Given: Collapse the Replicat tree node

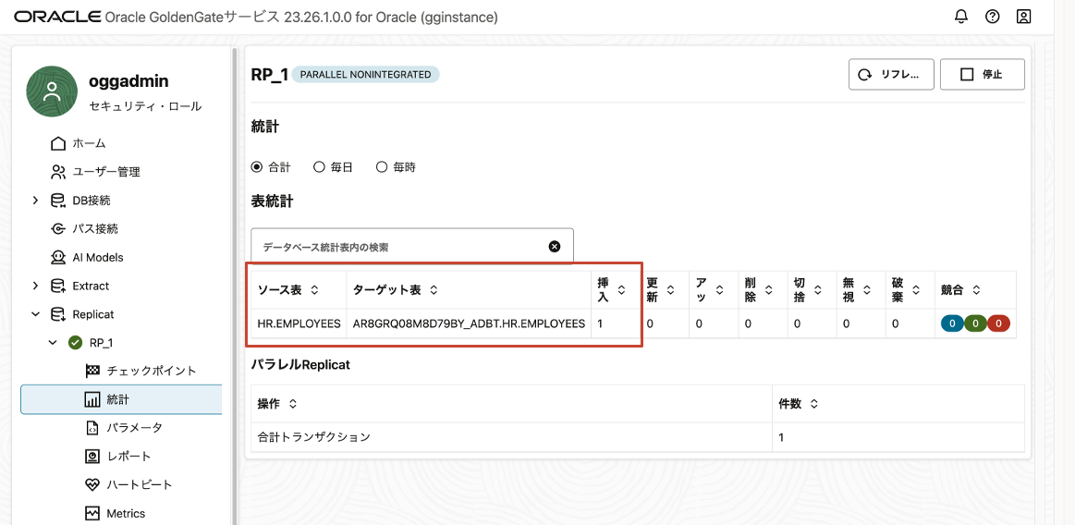Looking at the screenshot, I should 35,314.
